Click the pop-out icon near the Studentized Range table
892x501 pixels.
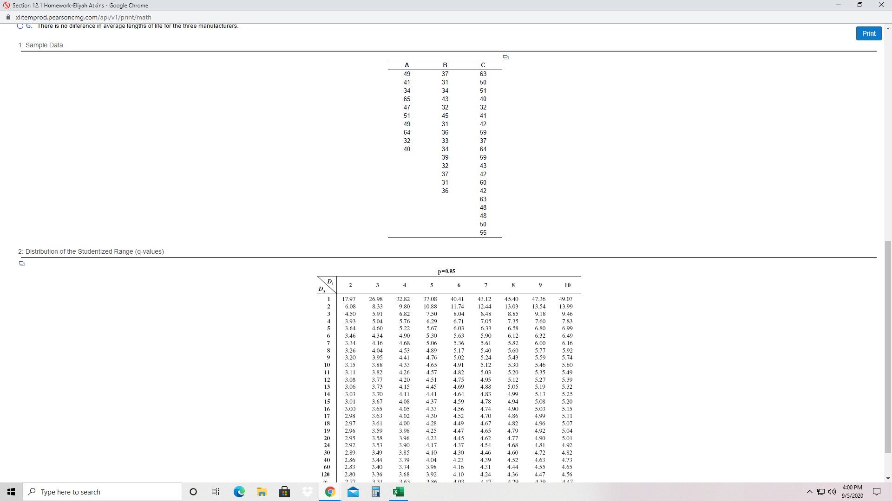click(x=21, y=263)
